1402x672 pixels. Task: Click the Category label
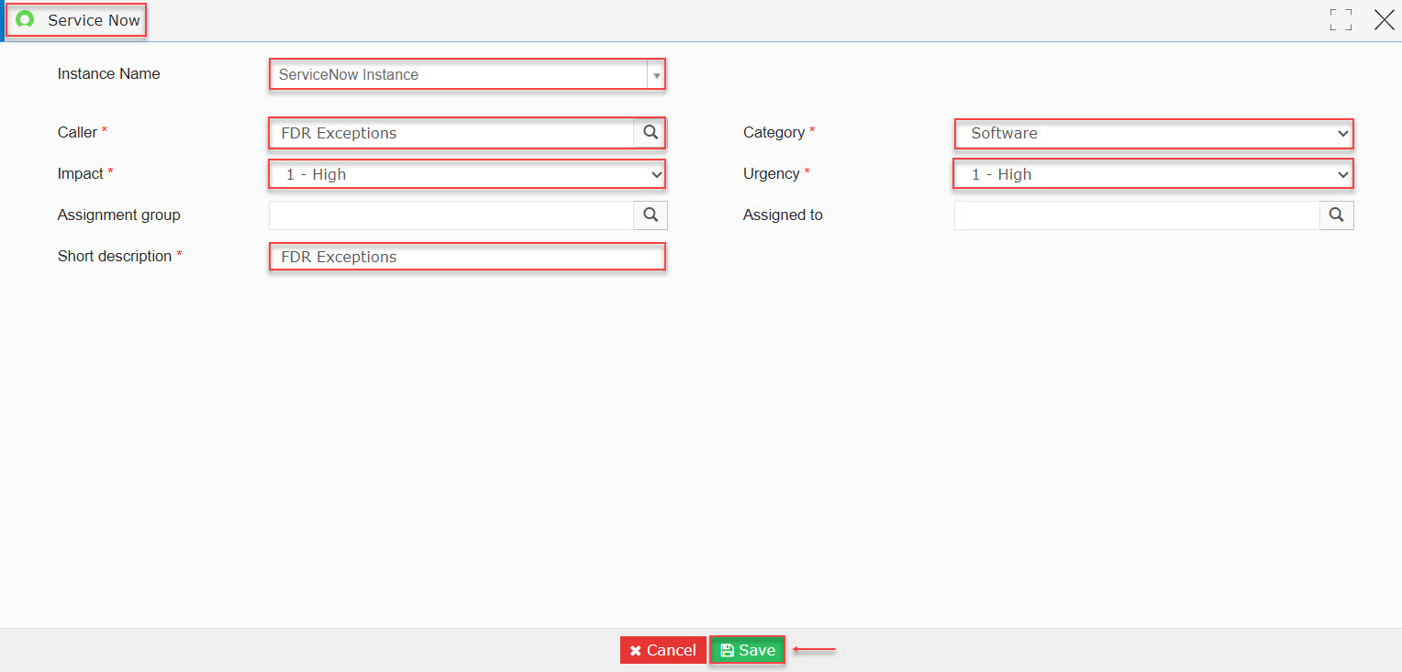(773, 133)
